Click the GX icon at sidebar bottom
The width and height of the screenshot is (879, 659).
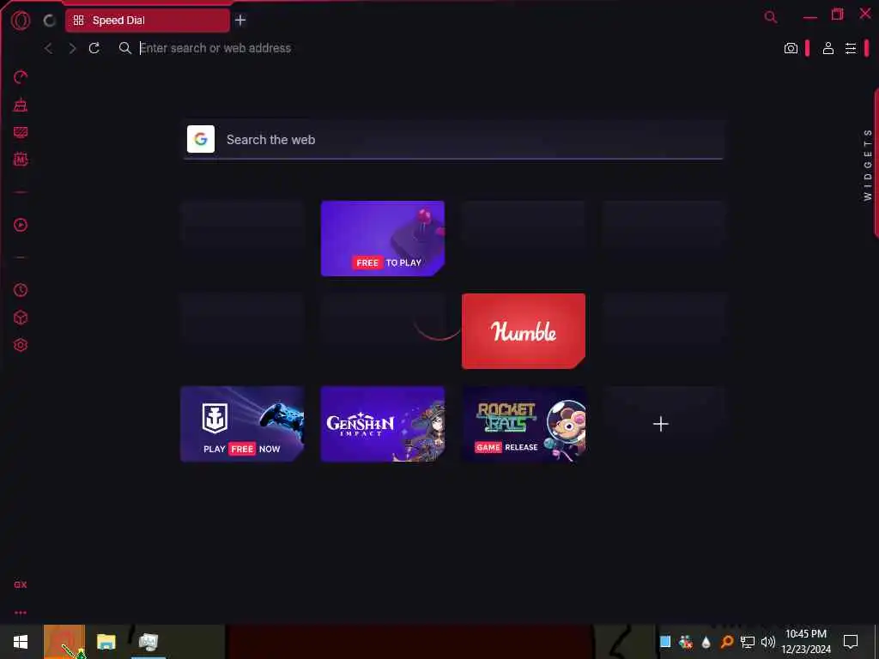point(21,584)
